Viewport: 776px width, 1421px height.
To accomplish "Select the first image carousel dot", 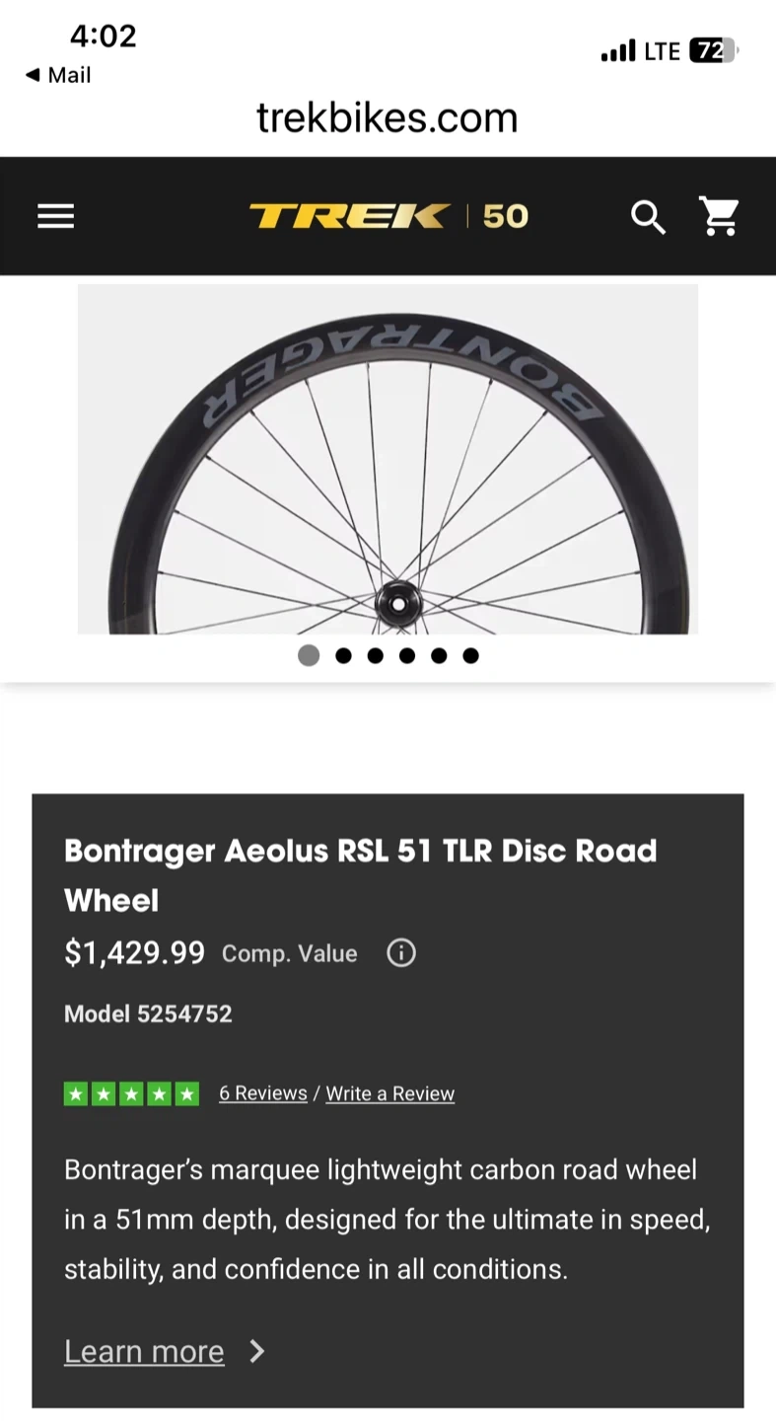I will click(x=309, y=655).
